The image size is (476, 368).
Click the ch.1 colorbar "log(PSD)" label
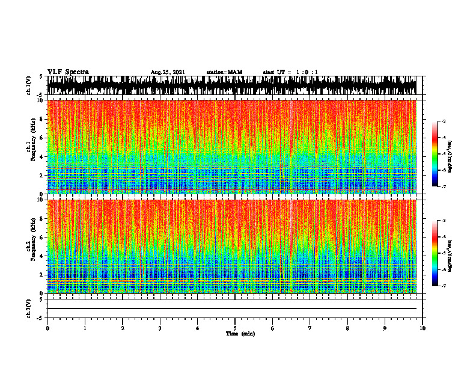pos(450,157)
